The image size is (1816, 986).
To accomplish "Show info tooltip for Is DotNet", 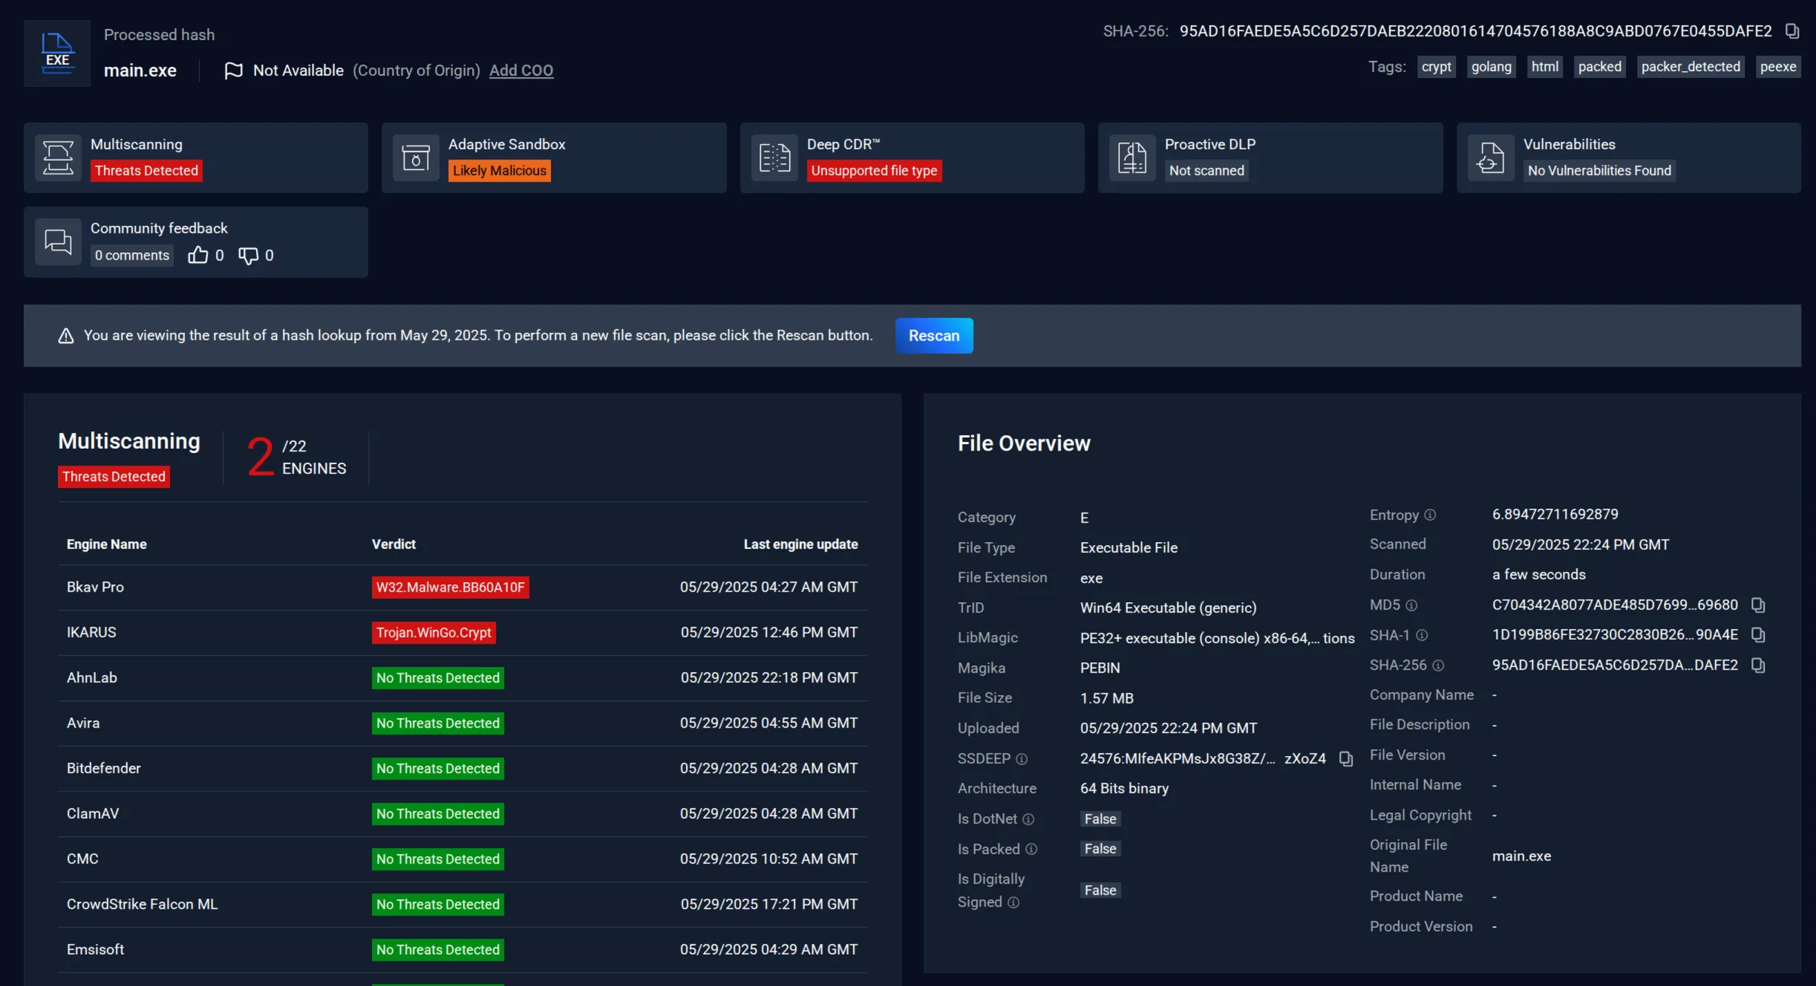I will (x=1028, y=819).
